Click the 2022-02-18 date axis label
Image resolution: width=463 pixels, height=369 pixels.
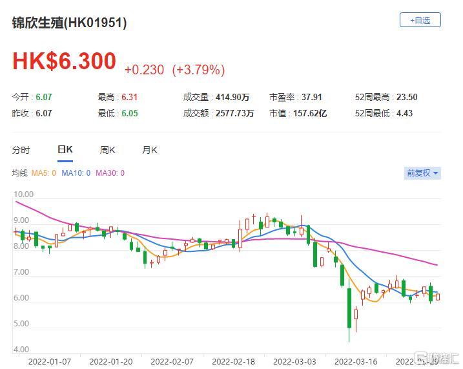[234, 362]
